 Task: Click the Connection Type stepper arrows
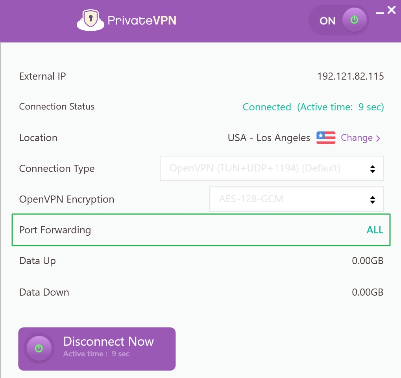372,168
